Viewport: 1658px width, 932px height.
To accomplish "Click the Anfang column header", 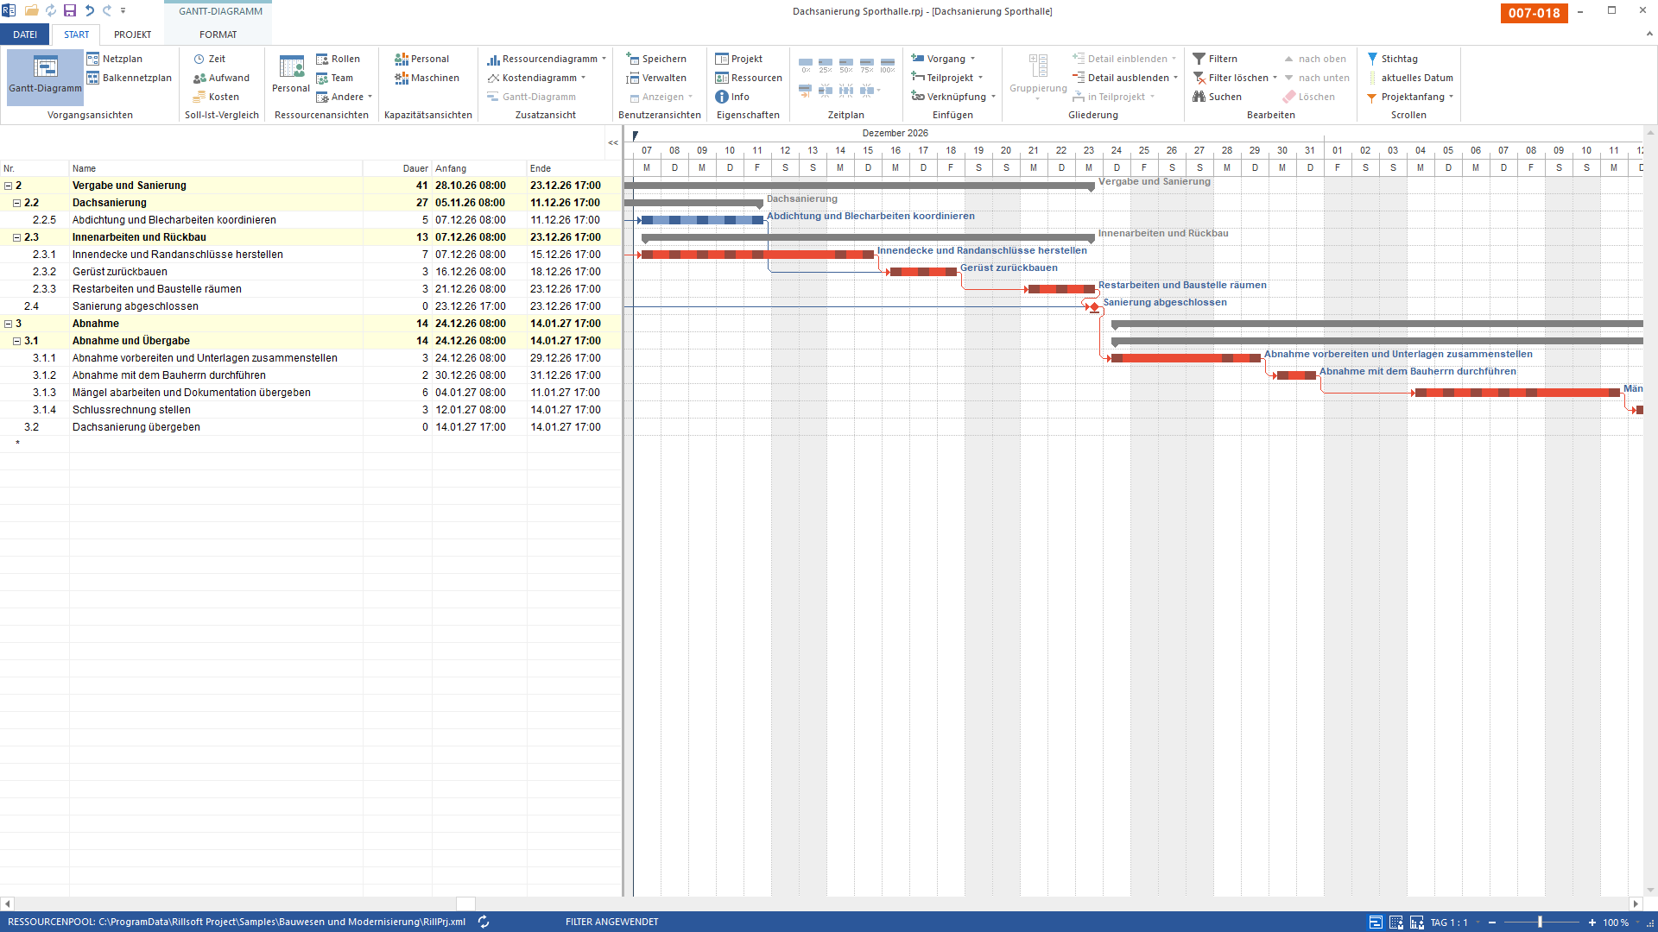I will pos(479,168).
